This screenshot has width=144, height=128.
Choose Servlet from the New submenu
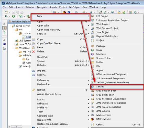[117, 87]
